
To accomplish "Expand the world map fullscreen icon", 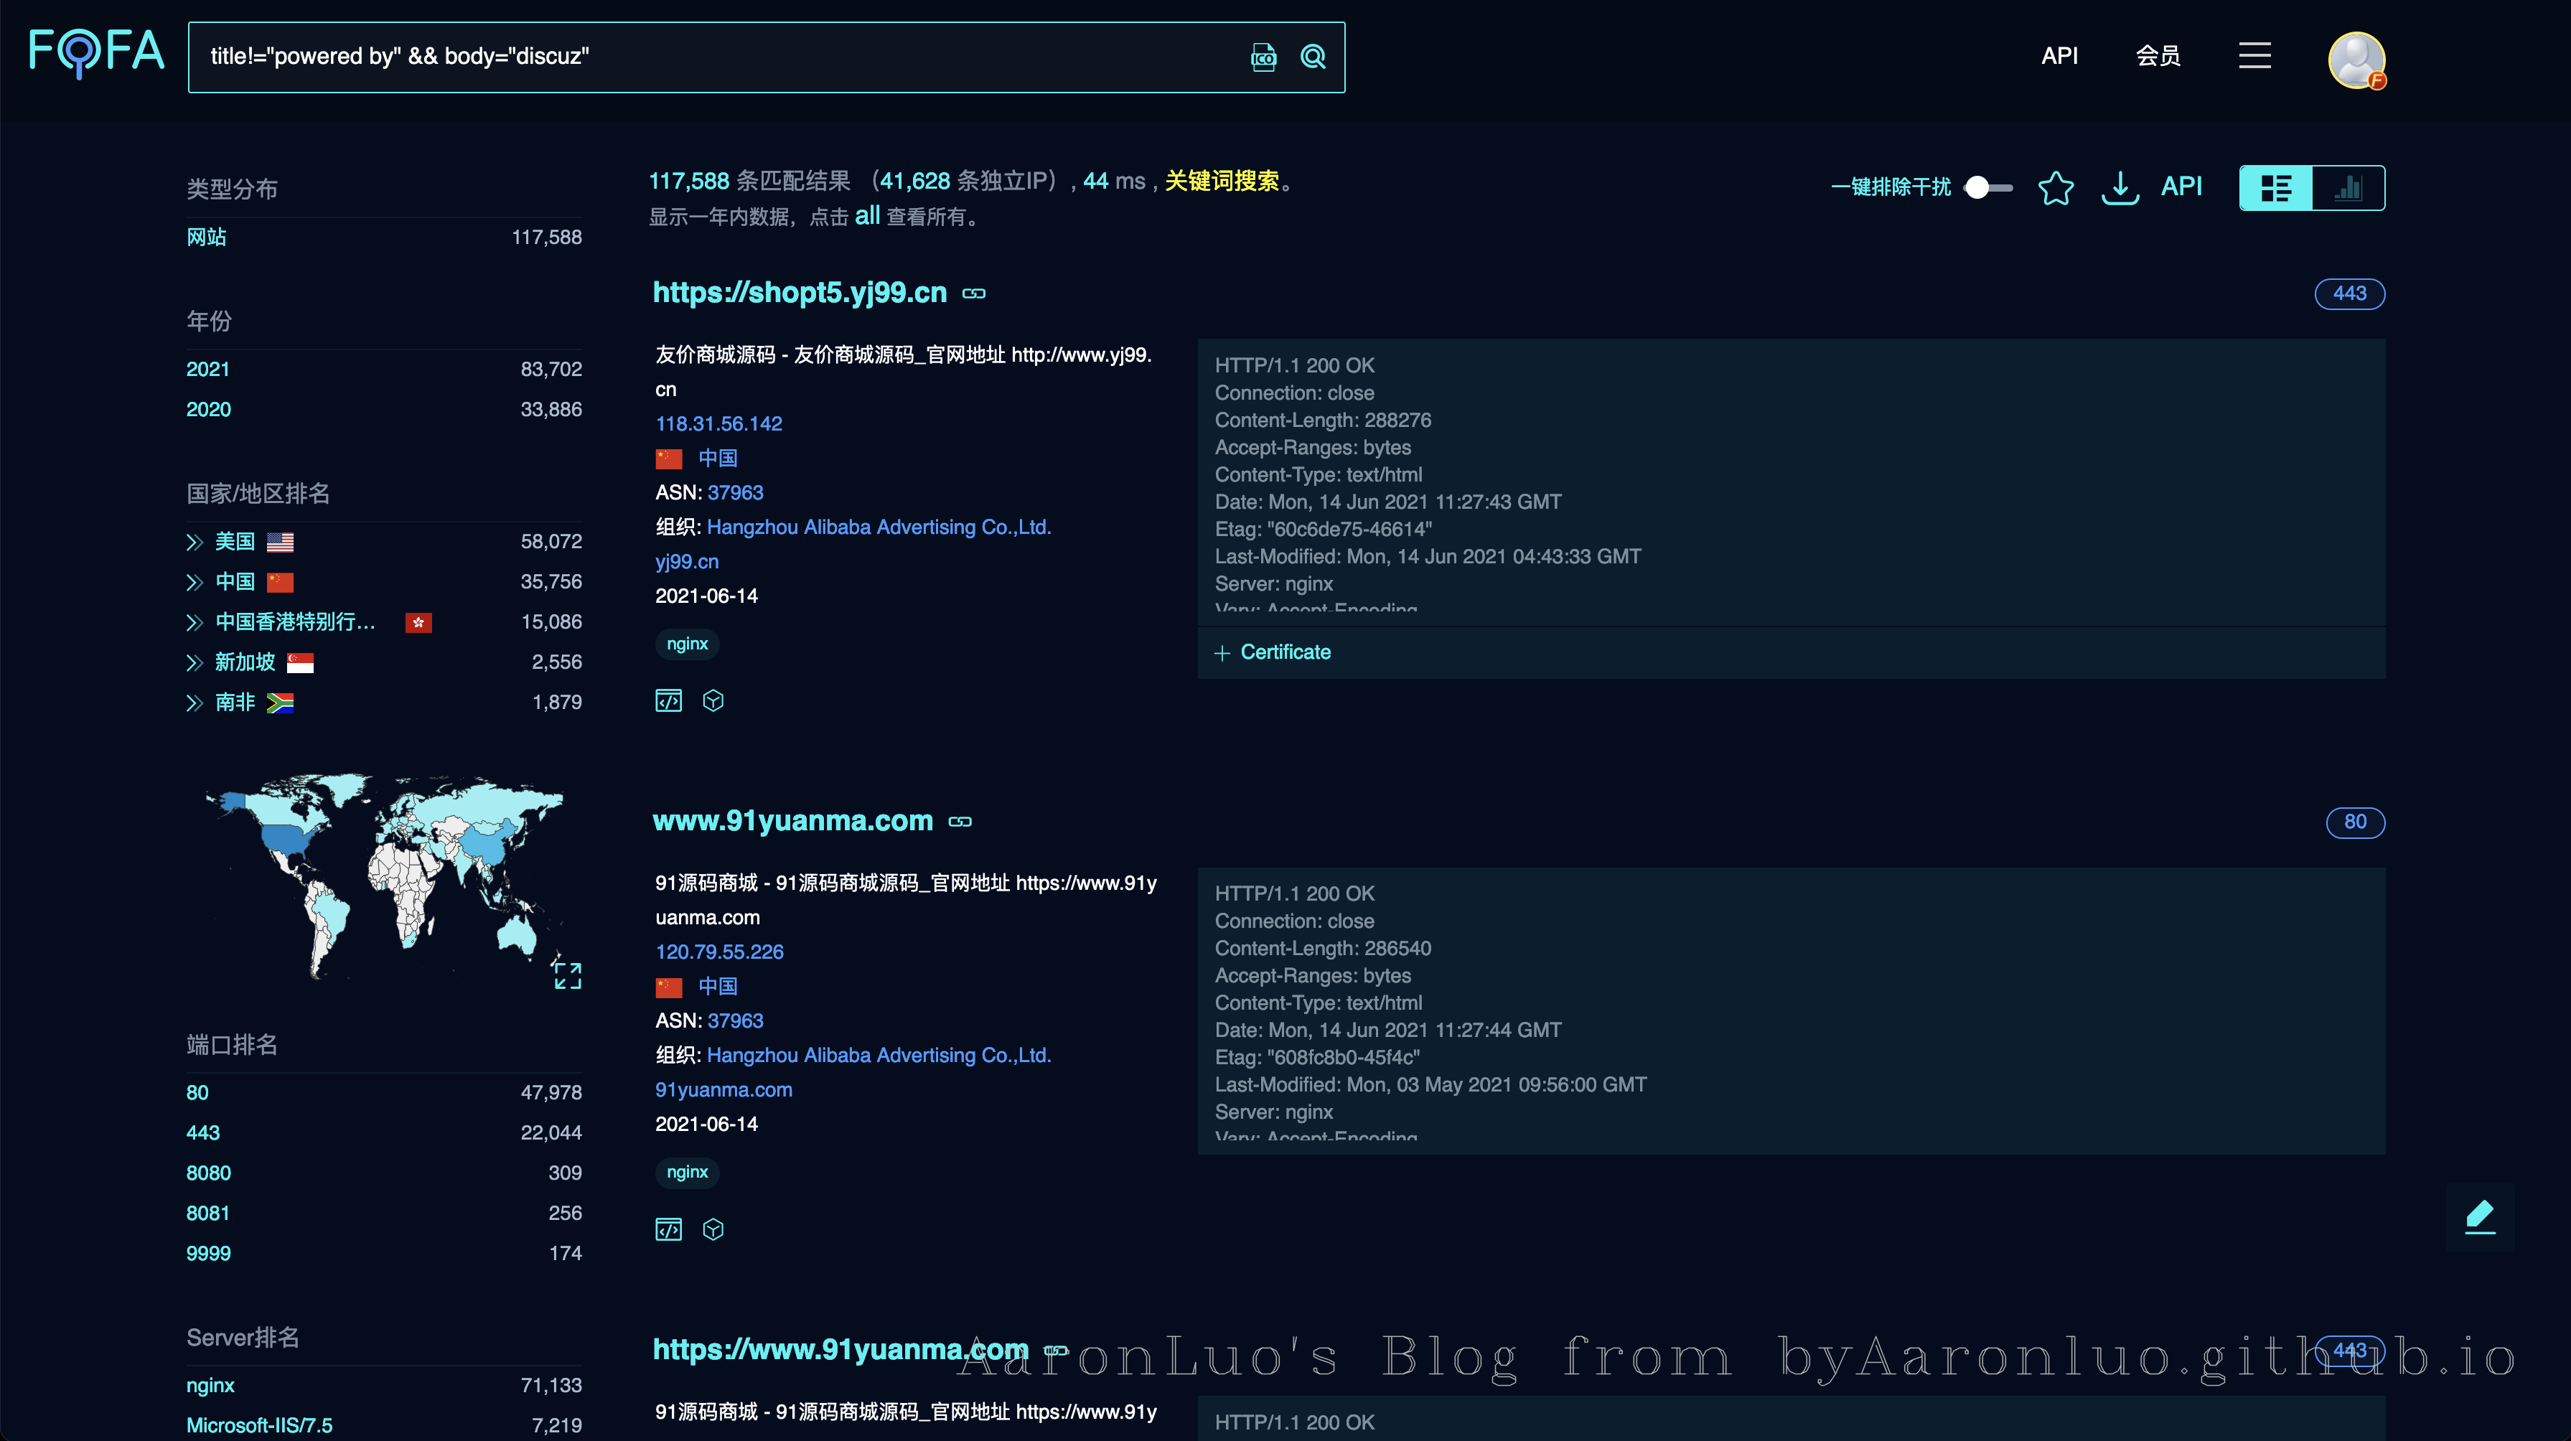I will [x=567, y=975].
